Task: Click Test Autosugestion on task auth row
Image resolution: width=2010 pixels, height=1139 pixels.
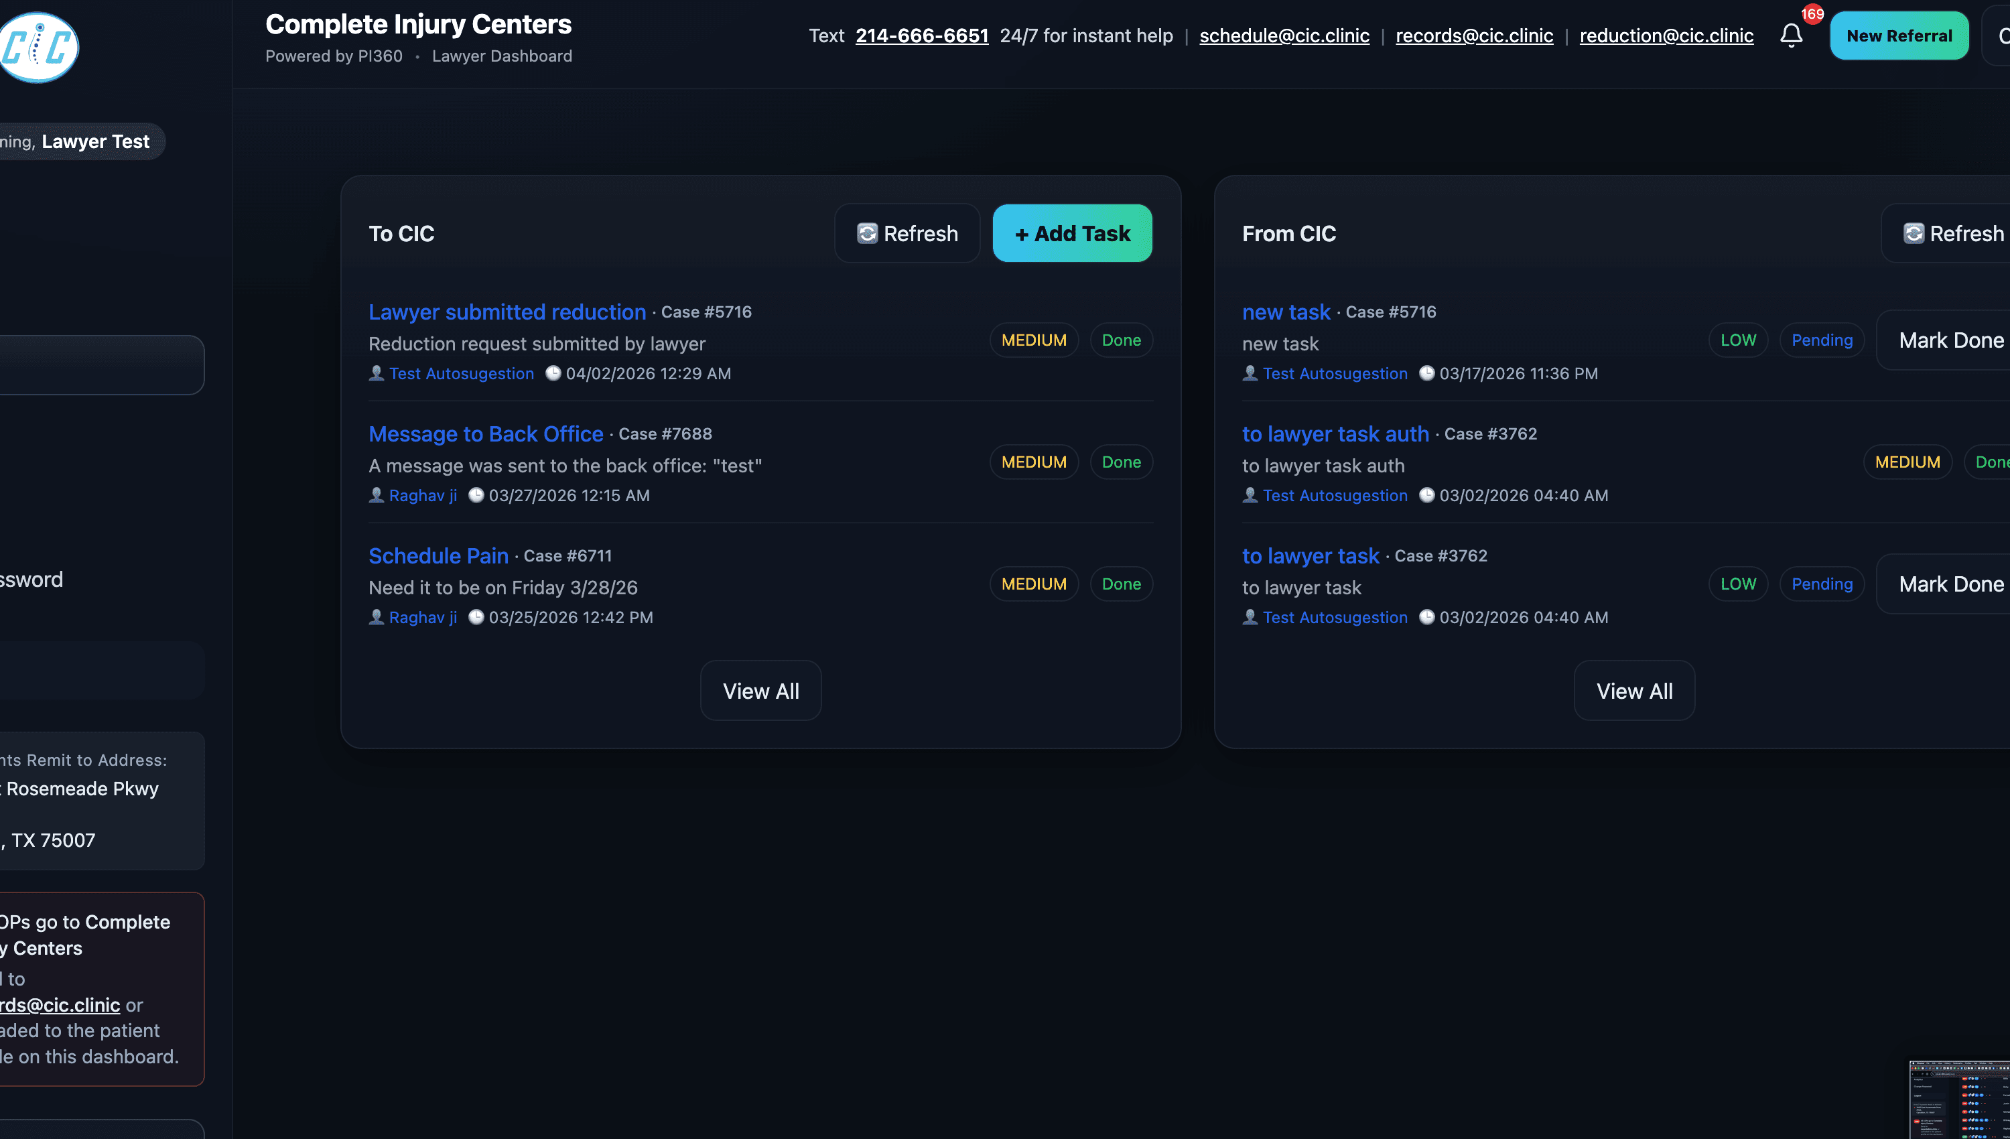Action: (x=1335, y=495)
